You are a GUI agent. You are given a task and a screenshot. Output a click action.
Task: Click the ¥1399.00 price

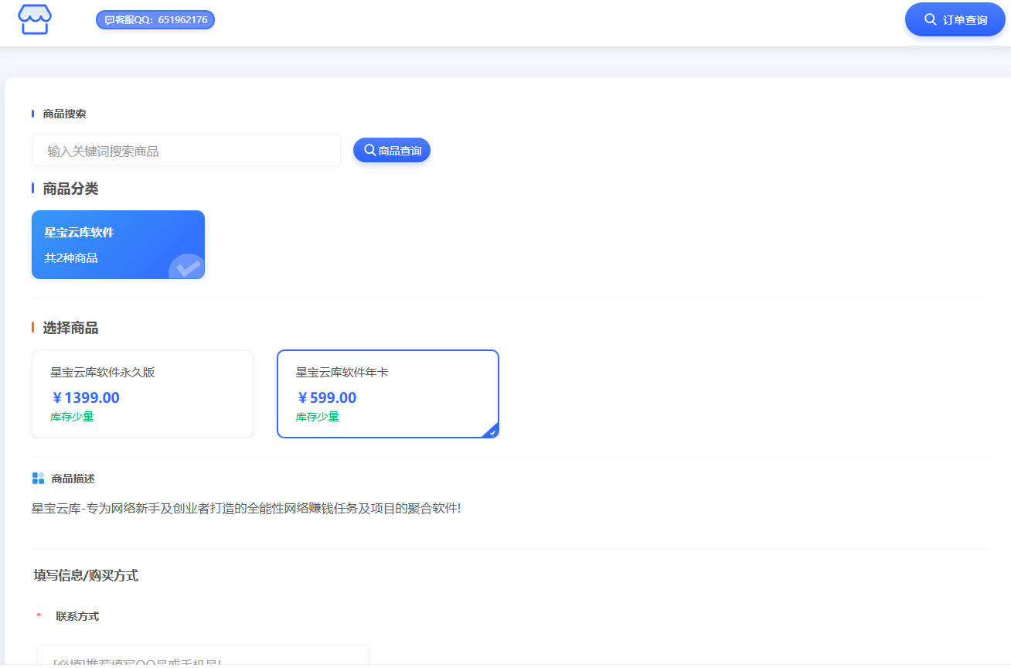(x=85, y=398)
